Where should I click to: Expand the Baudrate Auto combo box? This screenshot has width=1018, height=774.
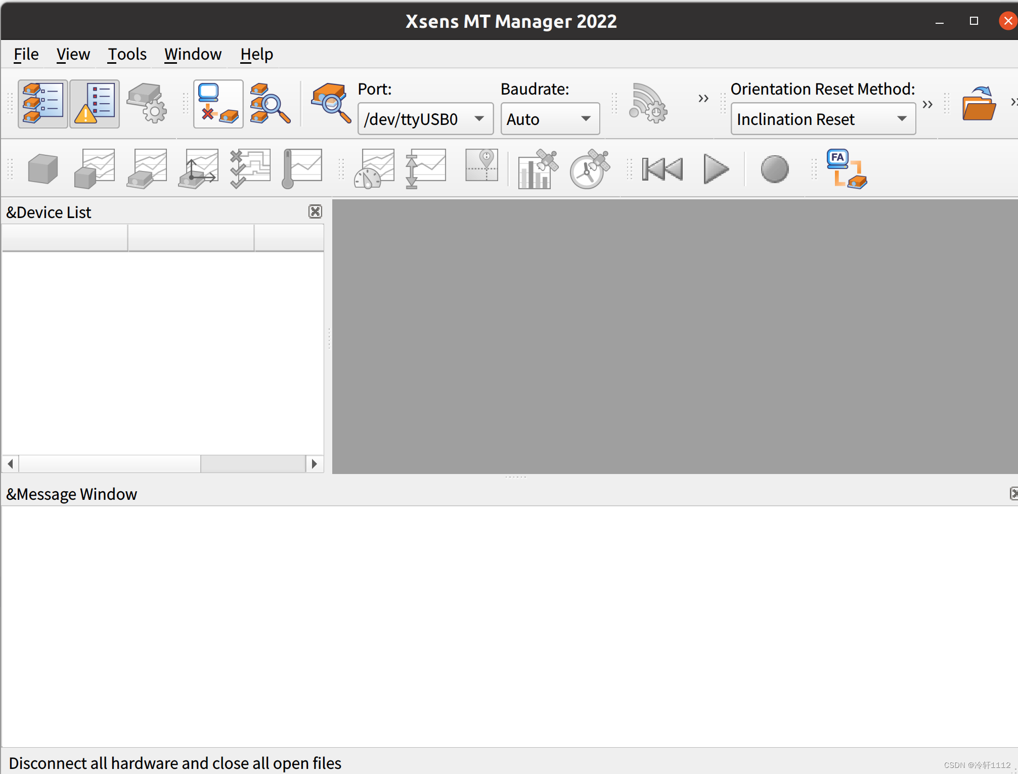[550, 119]
